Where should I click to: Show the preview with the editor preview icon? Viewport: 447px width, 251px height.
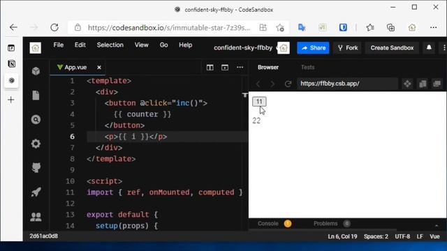click(225, 68)
